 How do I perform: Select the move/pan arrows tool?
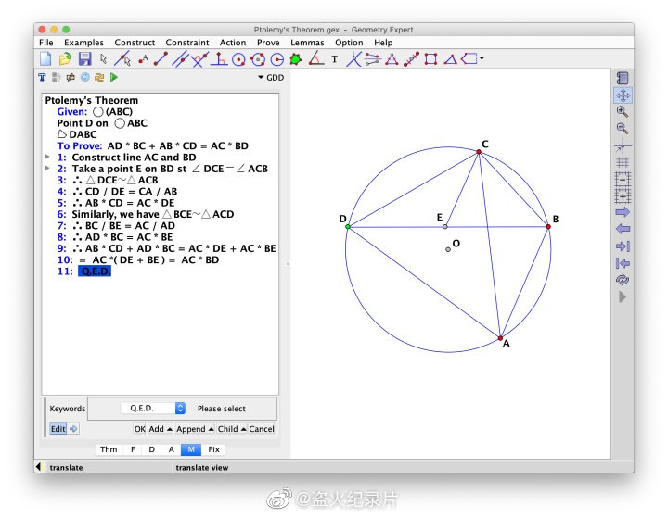click(623, 95)
